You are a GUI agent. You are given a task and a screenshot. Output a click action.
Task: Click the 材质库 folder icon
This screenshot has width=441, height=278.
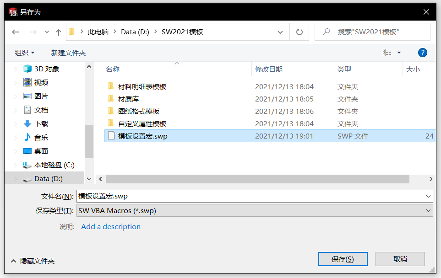(111, 99)
